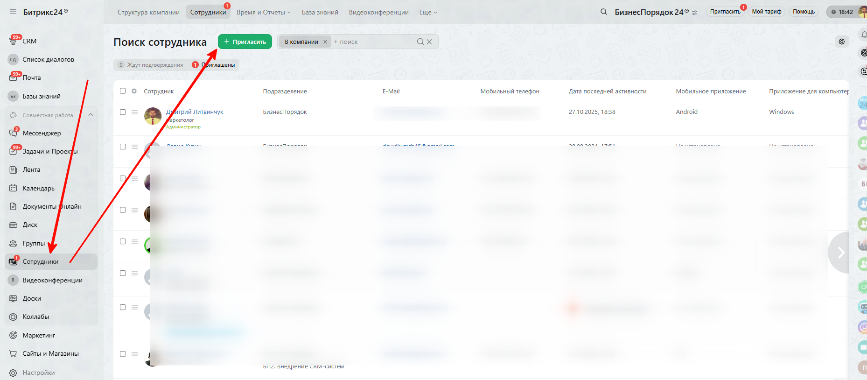Click the row menu icon for Дмитрий Литвинчук

coord(134,112)
